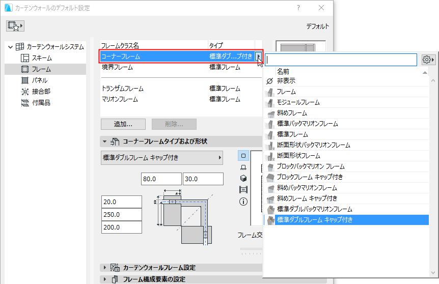Screen dimensions: 439x284
Task: Choose 断面形状フレーム in the list
Action: [x=346, y=156]
